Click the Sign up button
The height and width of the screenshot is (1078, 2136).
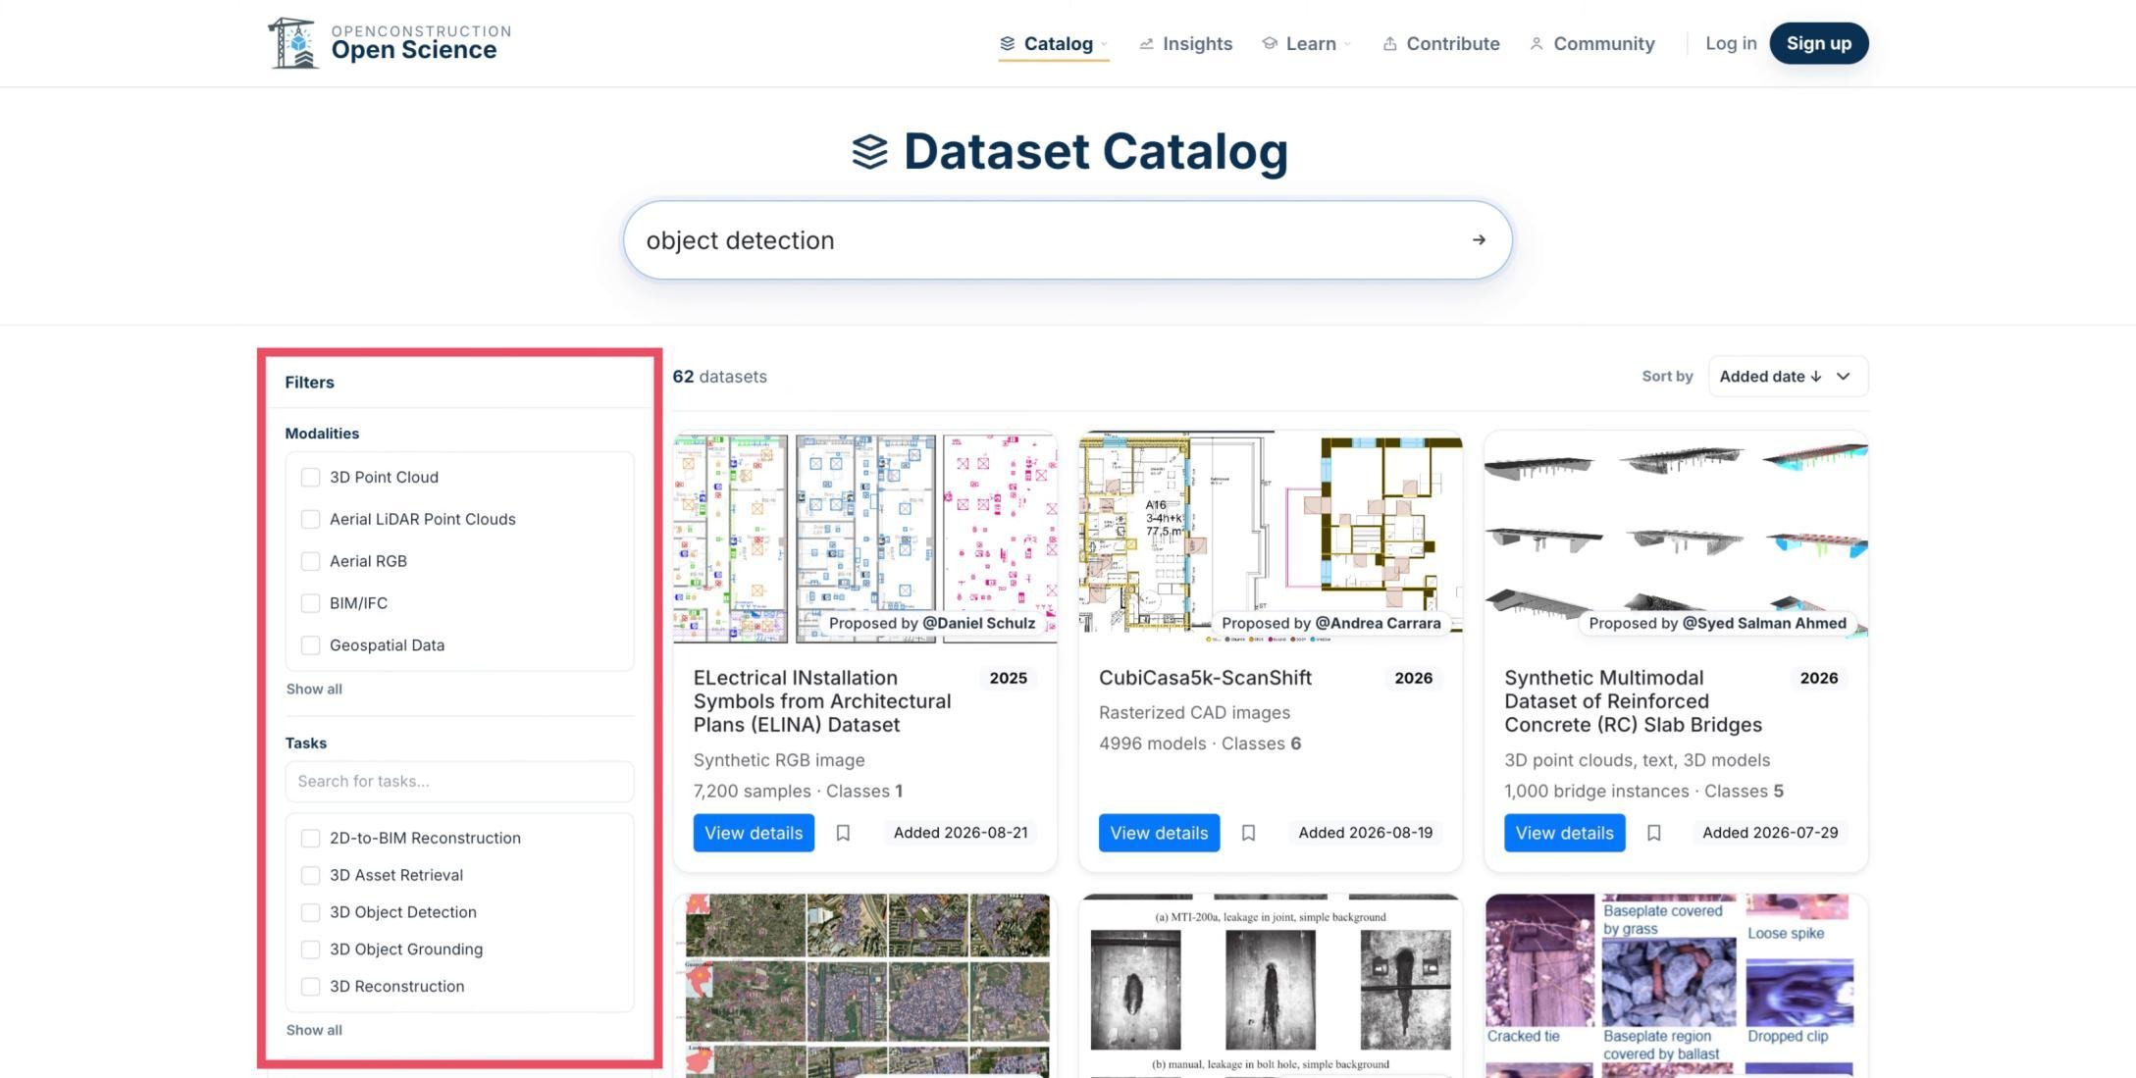[x=1819, y=43]
